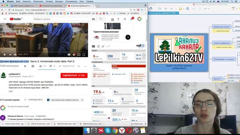Open Yandex browser from the Dock
The image size is (240, 135).
pos(122,130)
